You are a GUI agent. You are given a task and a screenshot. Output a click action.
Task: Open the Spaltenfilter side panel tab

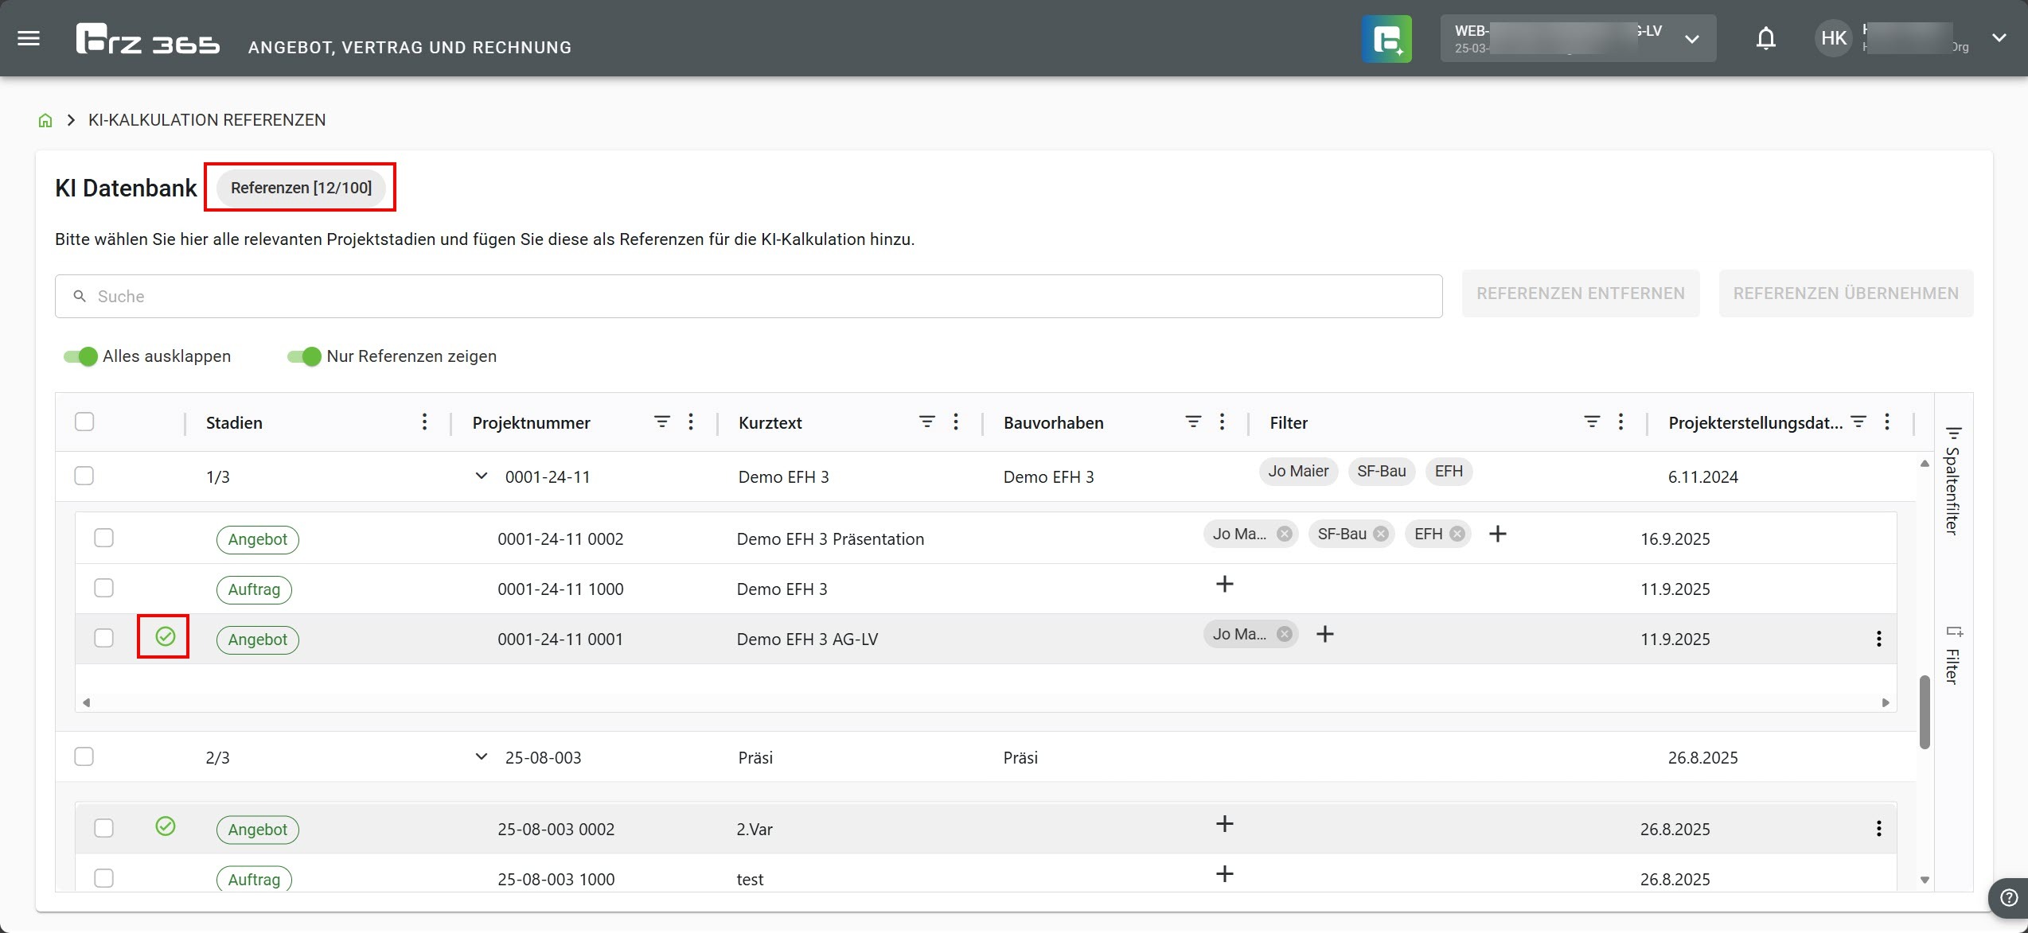(x=1952, y=481)
